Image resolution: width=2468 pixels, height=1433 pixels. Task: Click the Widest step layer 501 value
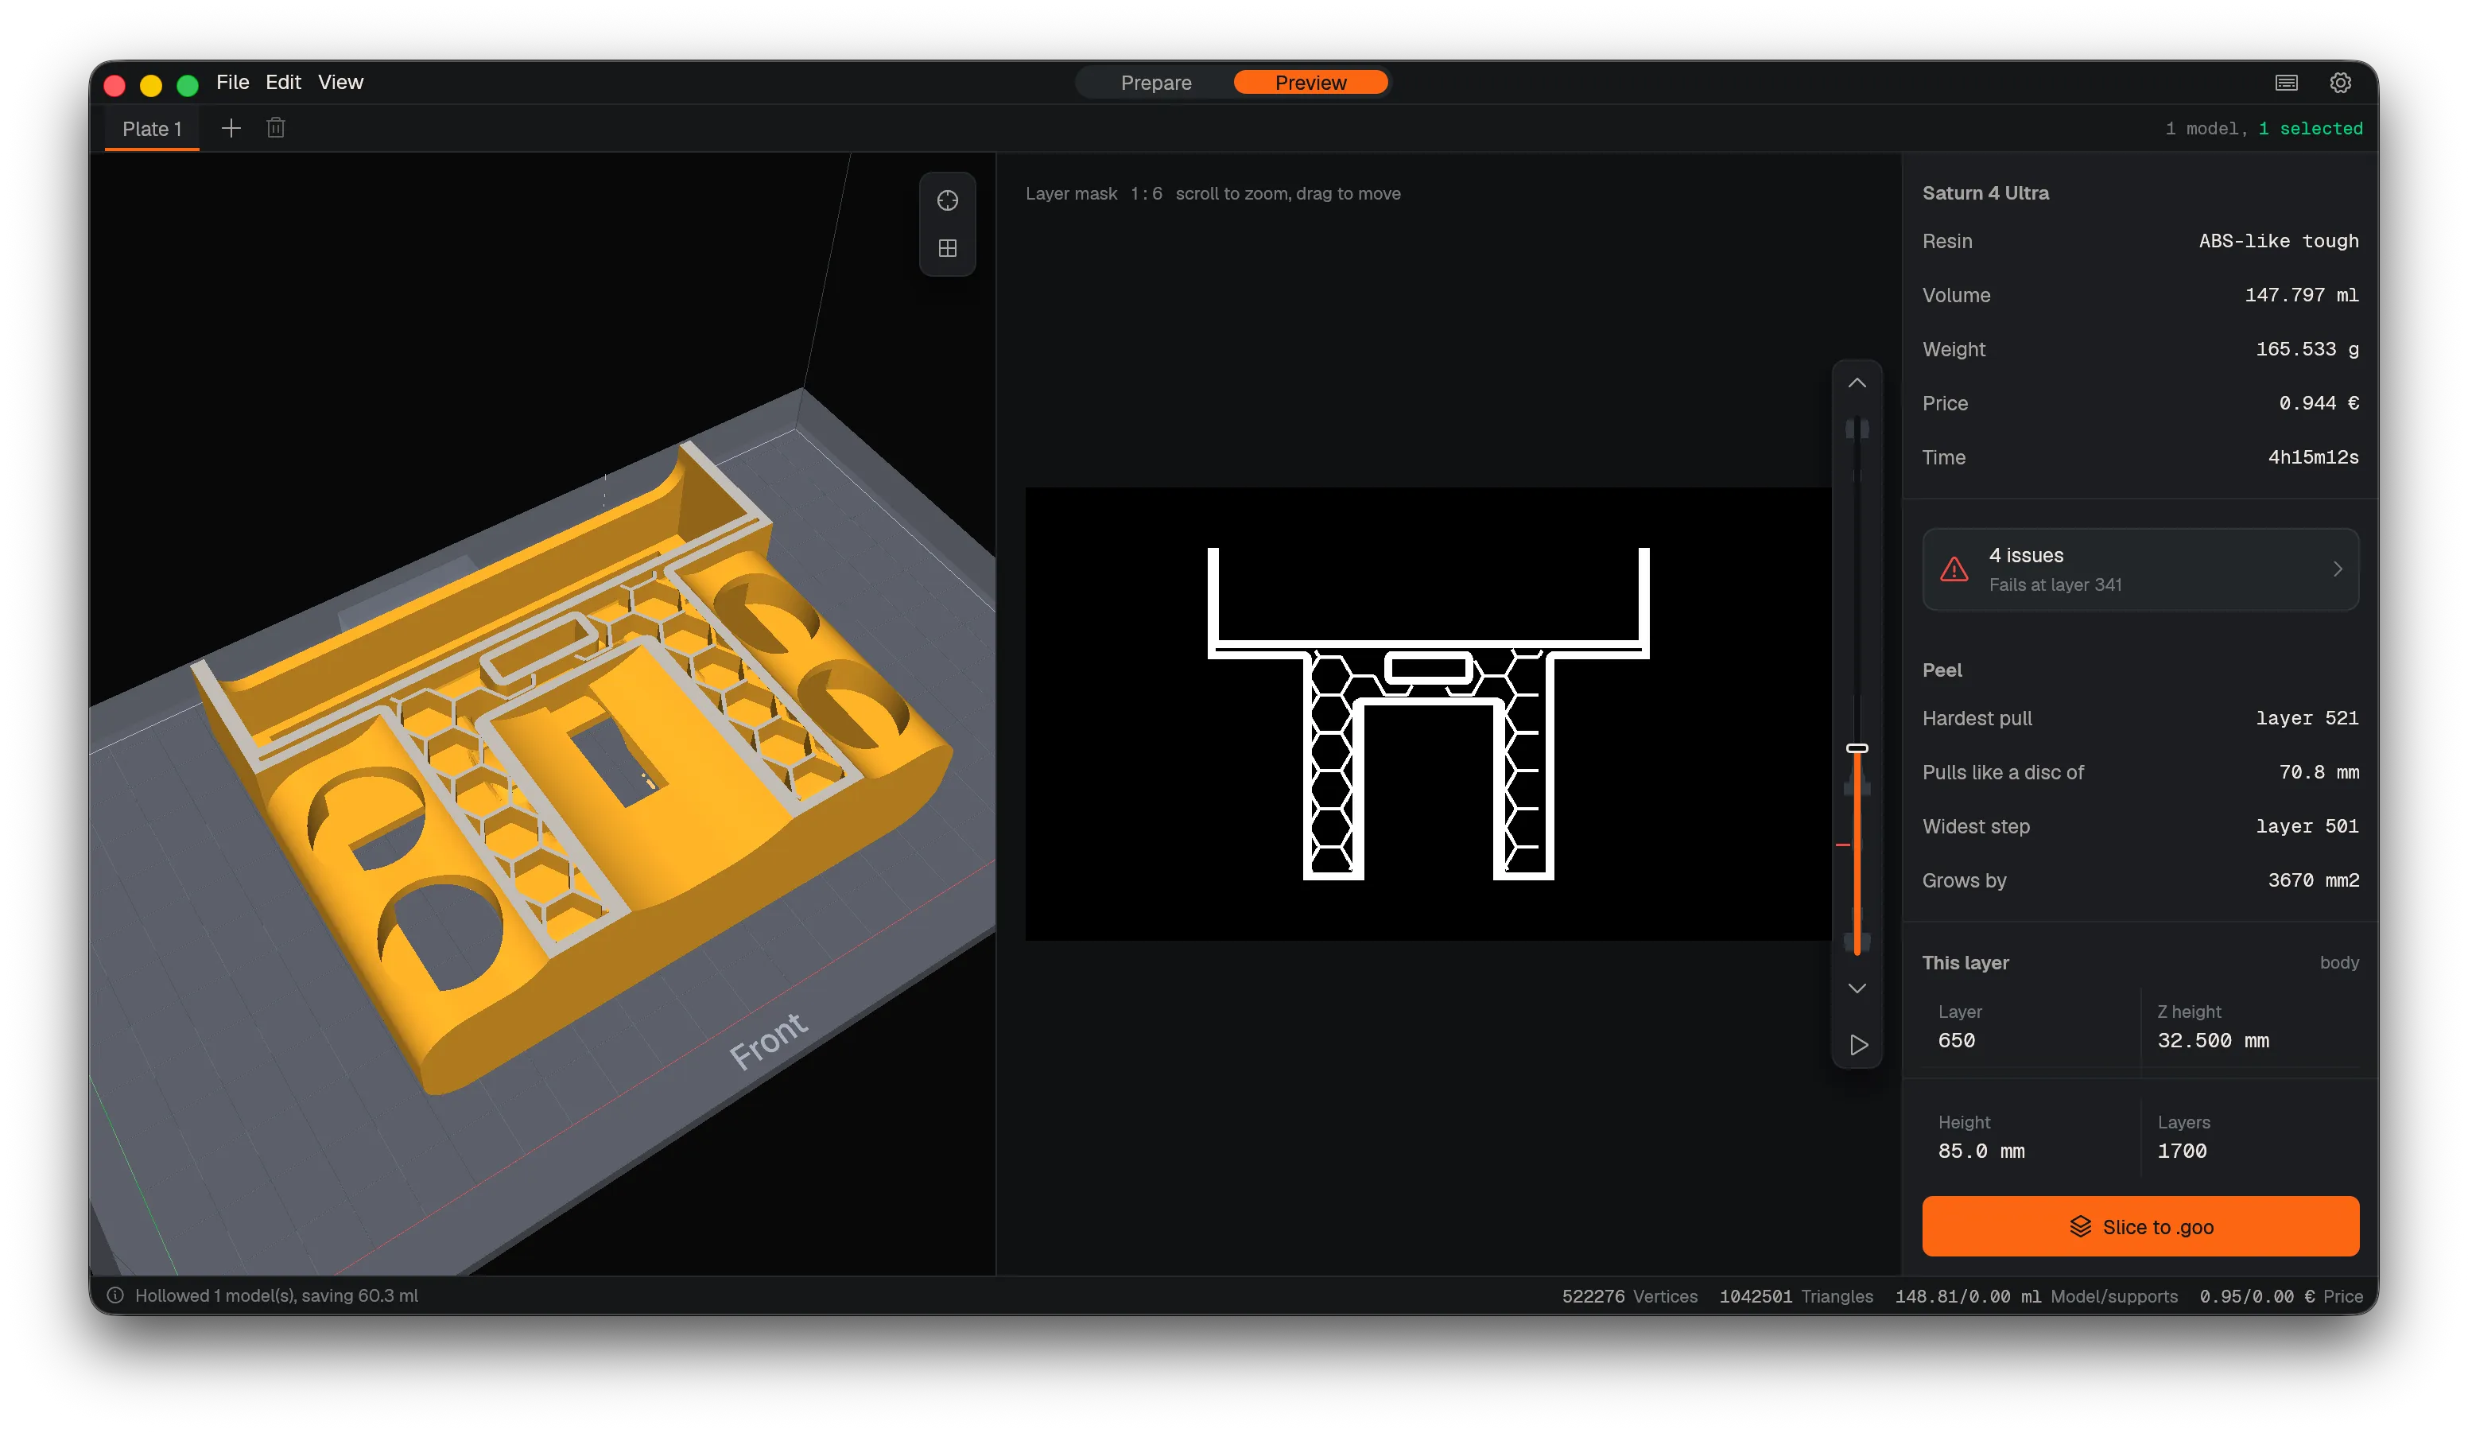[2307, 825]
